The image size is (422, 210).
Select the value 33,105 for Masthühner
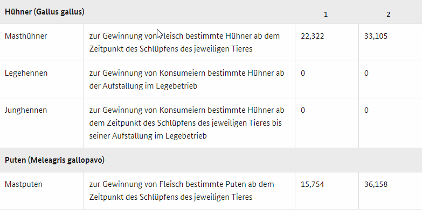point(376,36)
